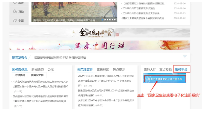Click the tag icon beside 专题

coord(15,20)
